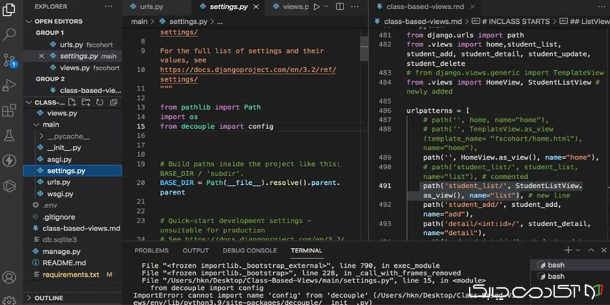Image resolution: width=610 pixels, height=305 pixels.
Task: Open the Search view in activity bar
Action: (x=9, y=33)
